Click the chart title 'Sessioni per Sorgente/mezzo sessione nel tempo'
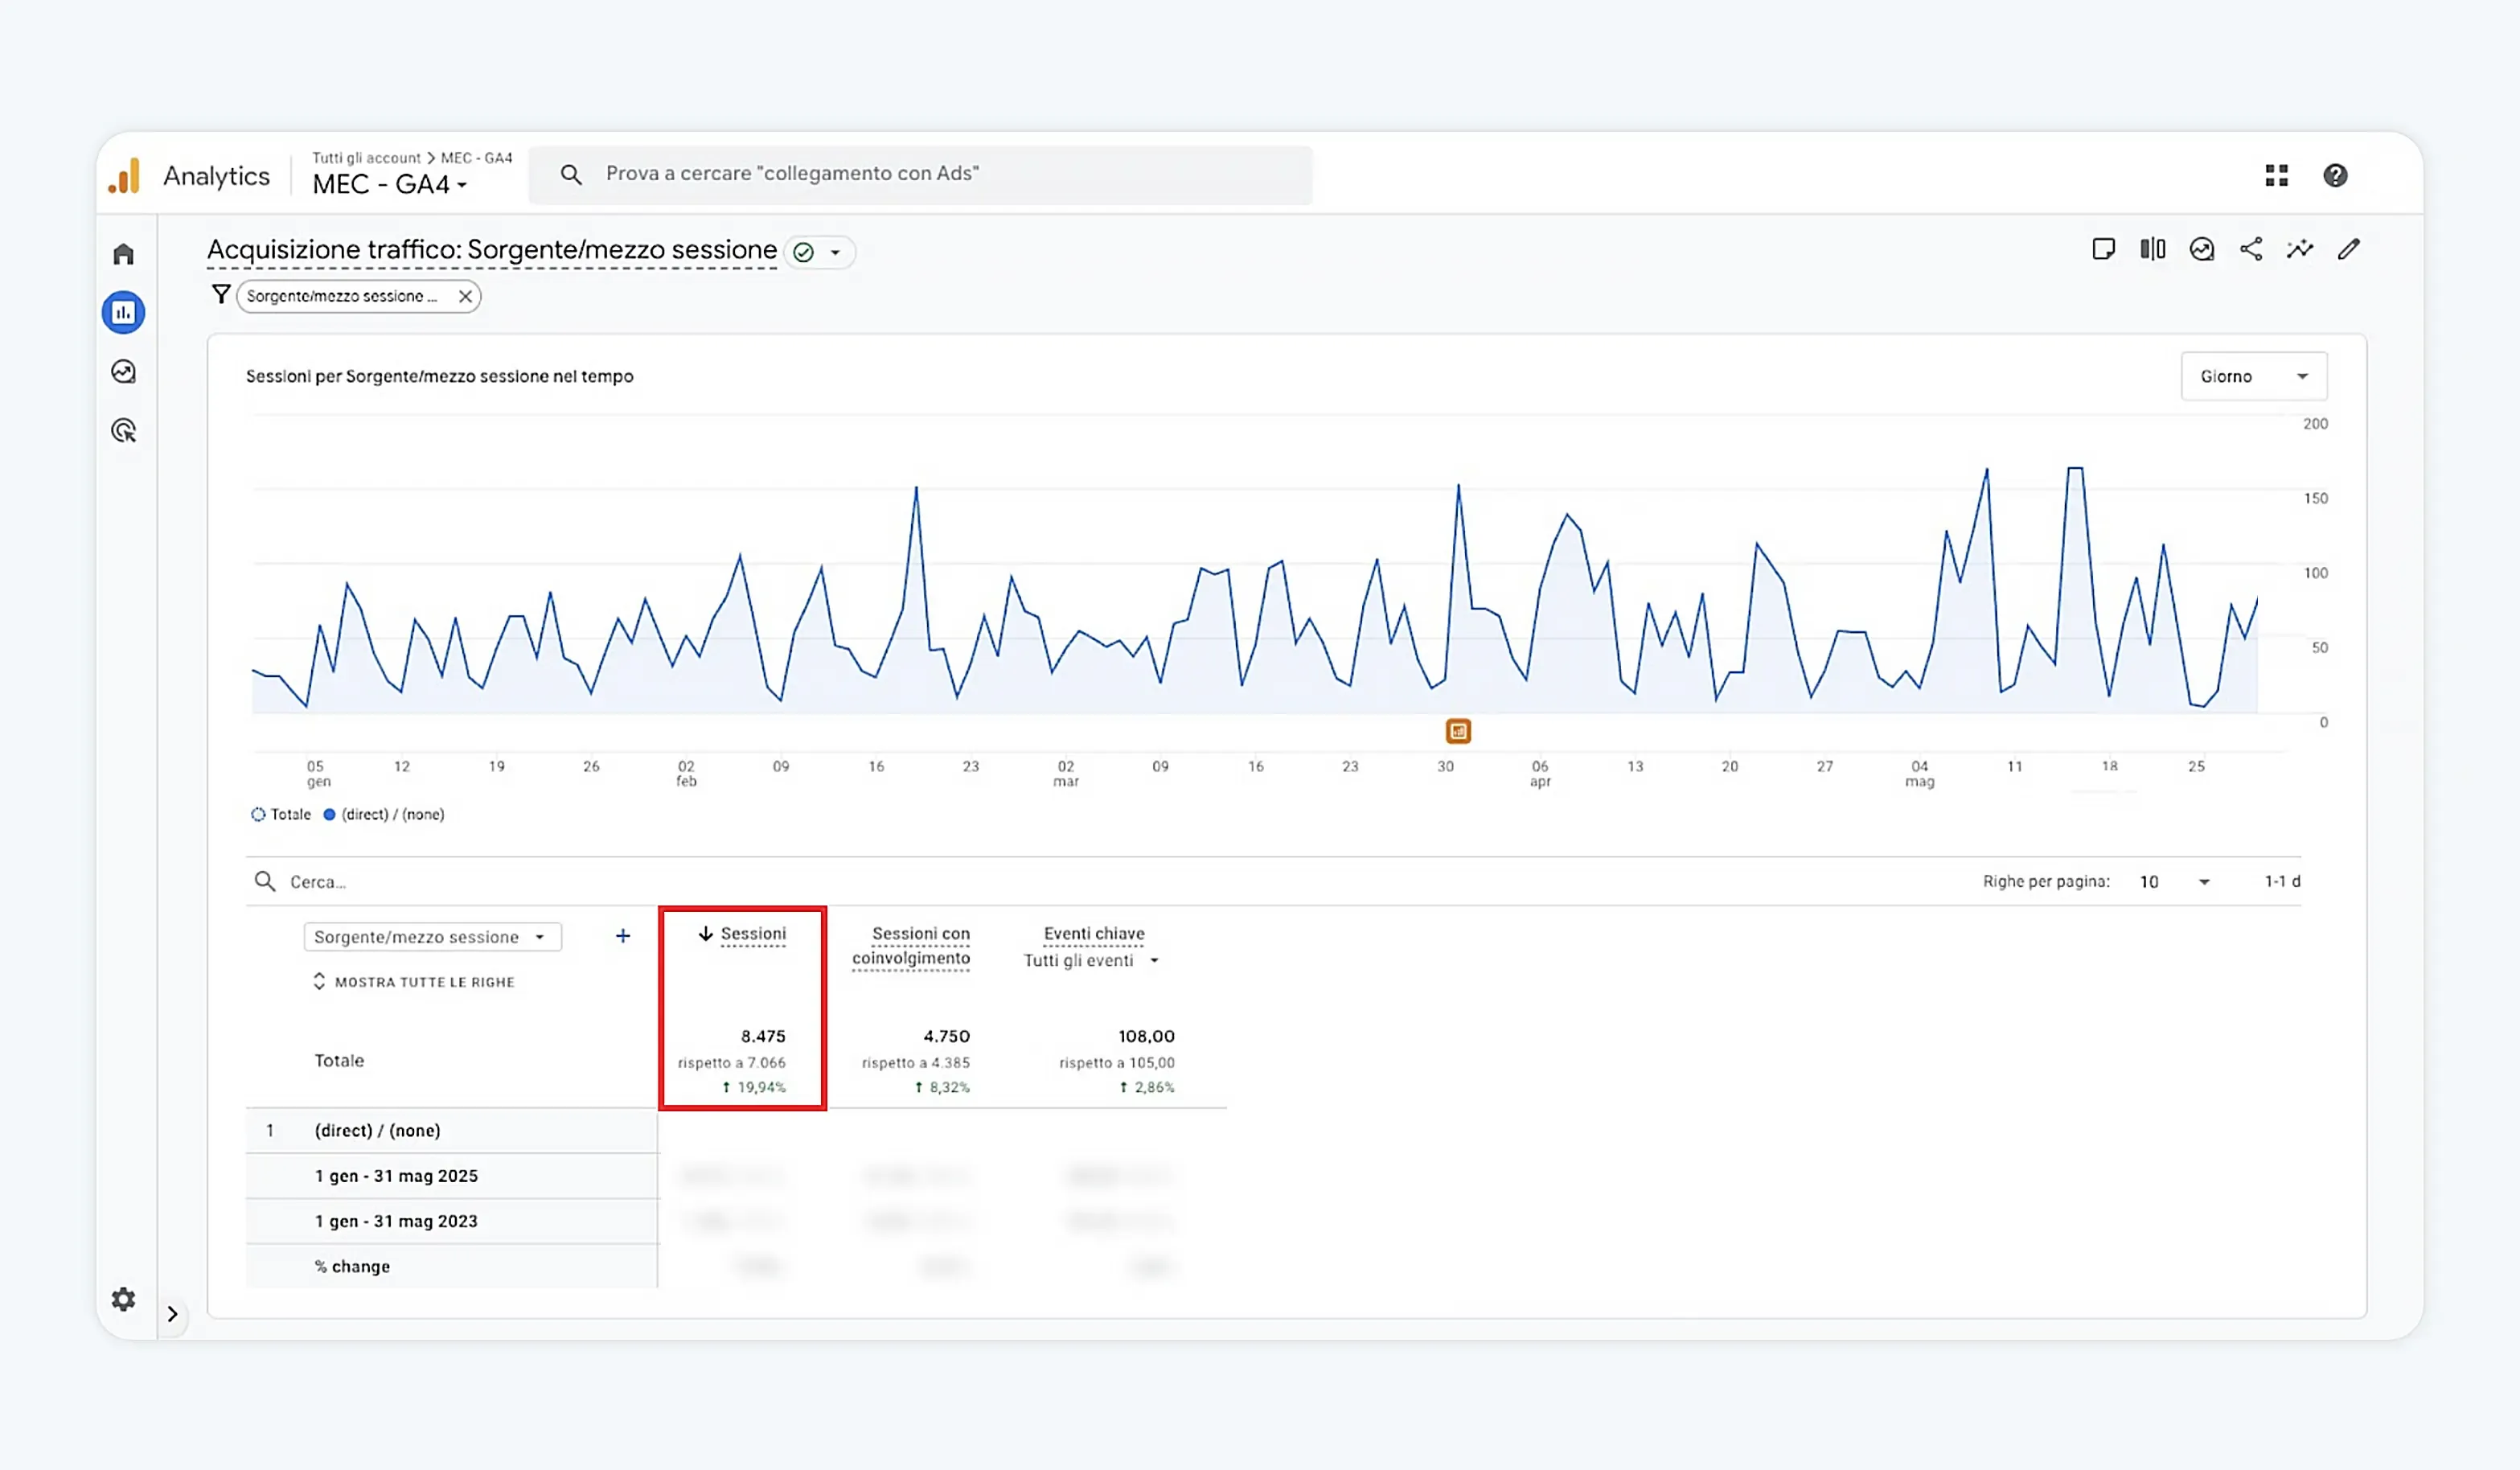The width and height of the screenshot is (2520, 1470). tap(440, 376)
